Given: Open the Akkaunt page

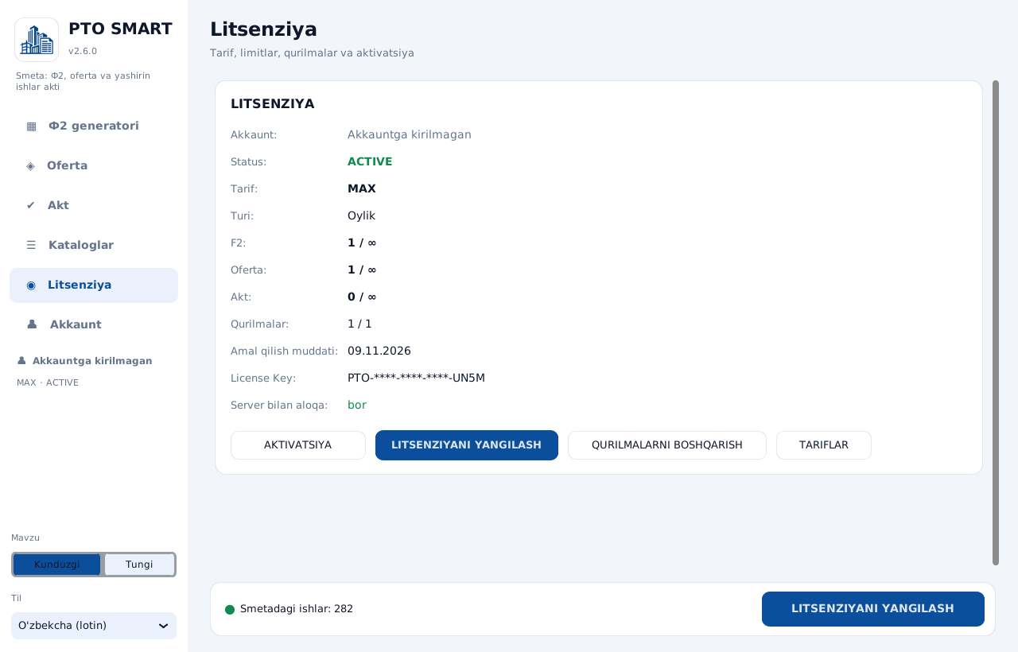Looking at the screenshot, I should [94, 324].
